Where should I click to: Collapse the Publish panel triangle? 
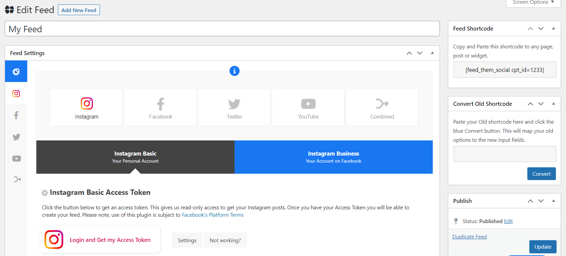pos(553,201)
